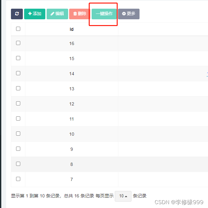Open the page size 10 dropdown
Viewport: 208px width, 208px height.
point(123,196)
